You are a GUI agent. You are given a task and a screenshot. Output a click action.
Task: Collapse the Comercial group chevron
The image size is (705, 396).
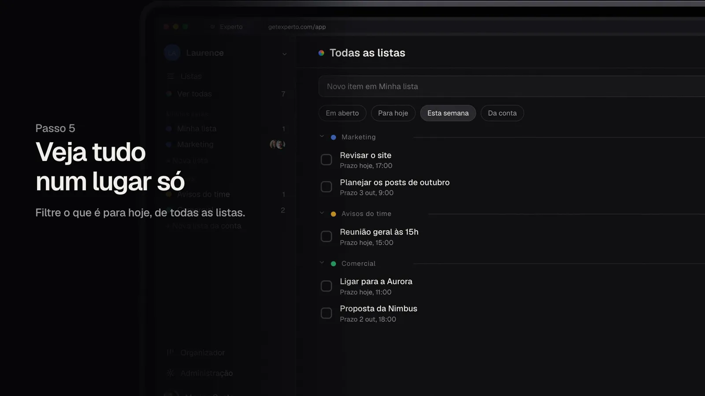coord(322,263)
